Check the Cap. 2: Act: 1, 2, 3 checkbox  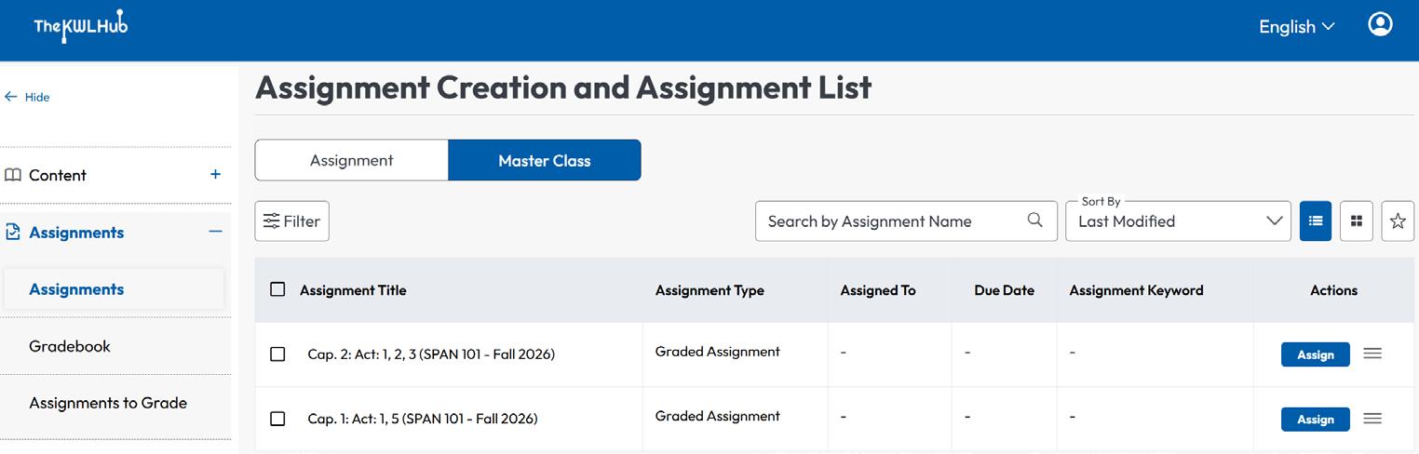click(277, 354)
